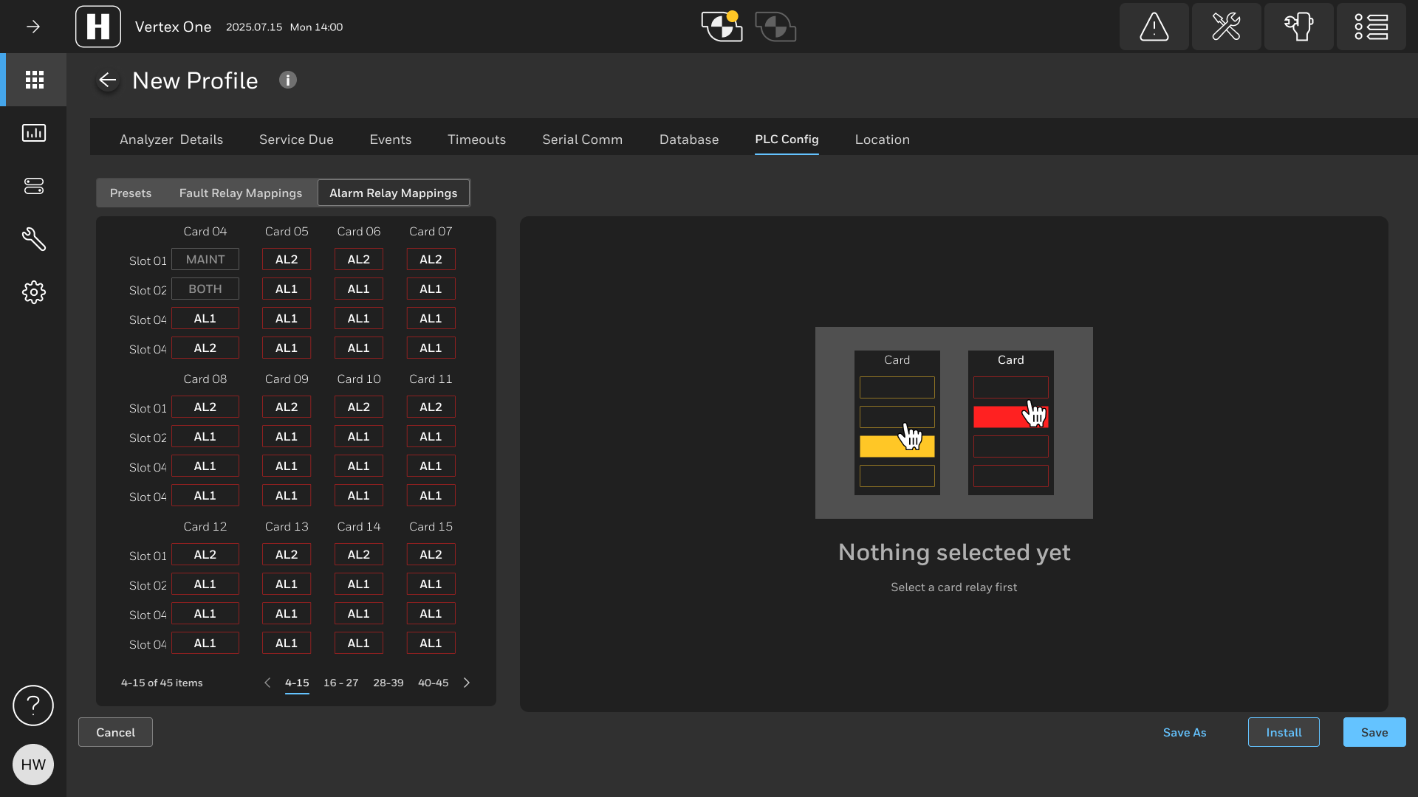1418x797 pixels.
Task: Go back with the arrow beside New Profile
Action: click(108, 80)
